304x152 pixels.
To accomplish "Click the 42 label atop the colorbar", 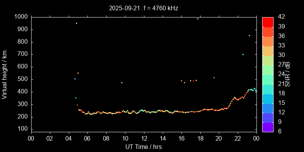I will pos(282,17).
